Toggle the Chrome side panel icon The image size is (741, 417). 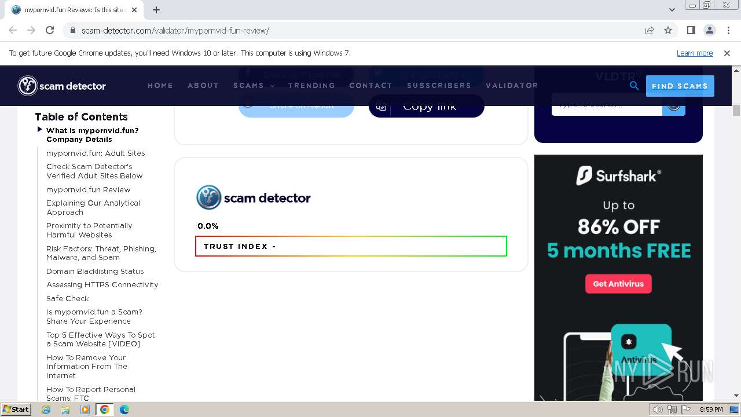[x=691, y=30]
